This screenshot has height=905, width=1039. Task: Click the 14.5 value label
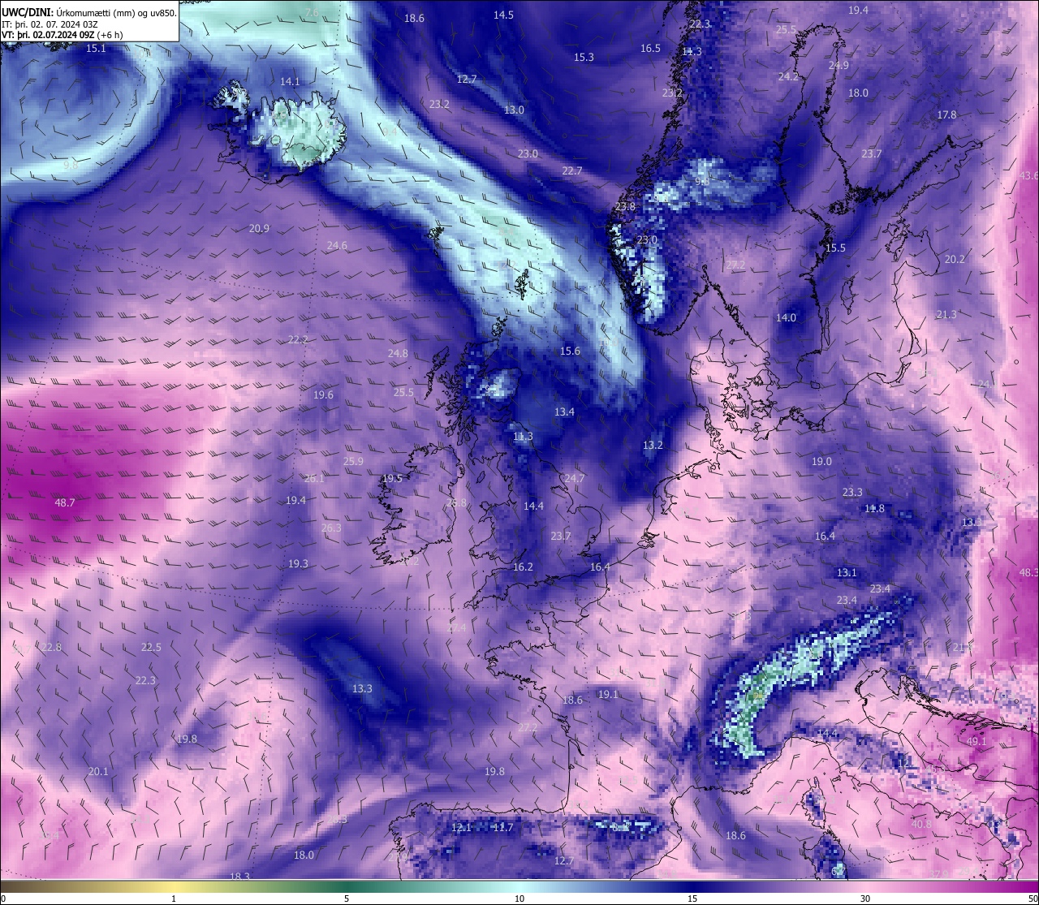pos(503,15)
